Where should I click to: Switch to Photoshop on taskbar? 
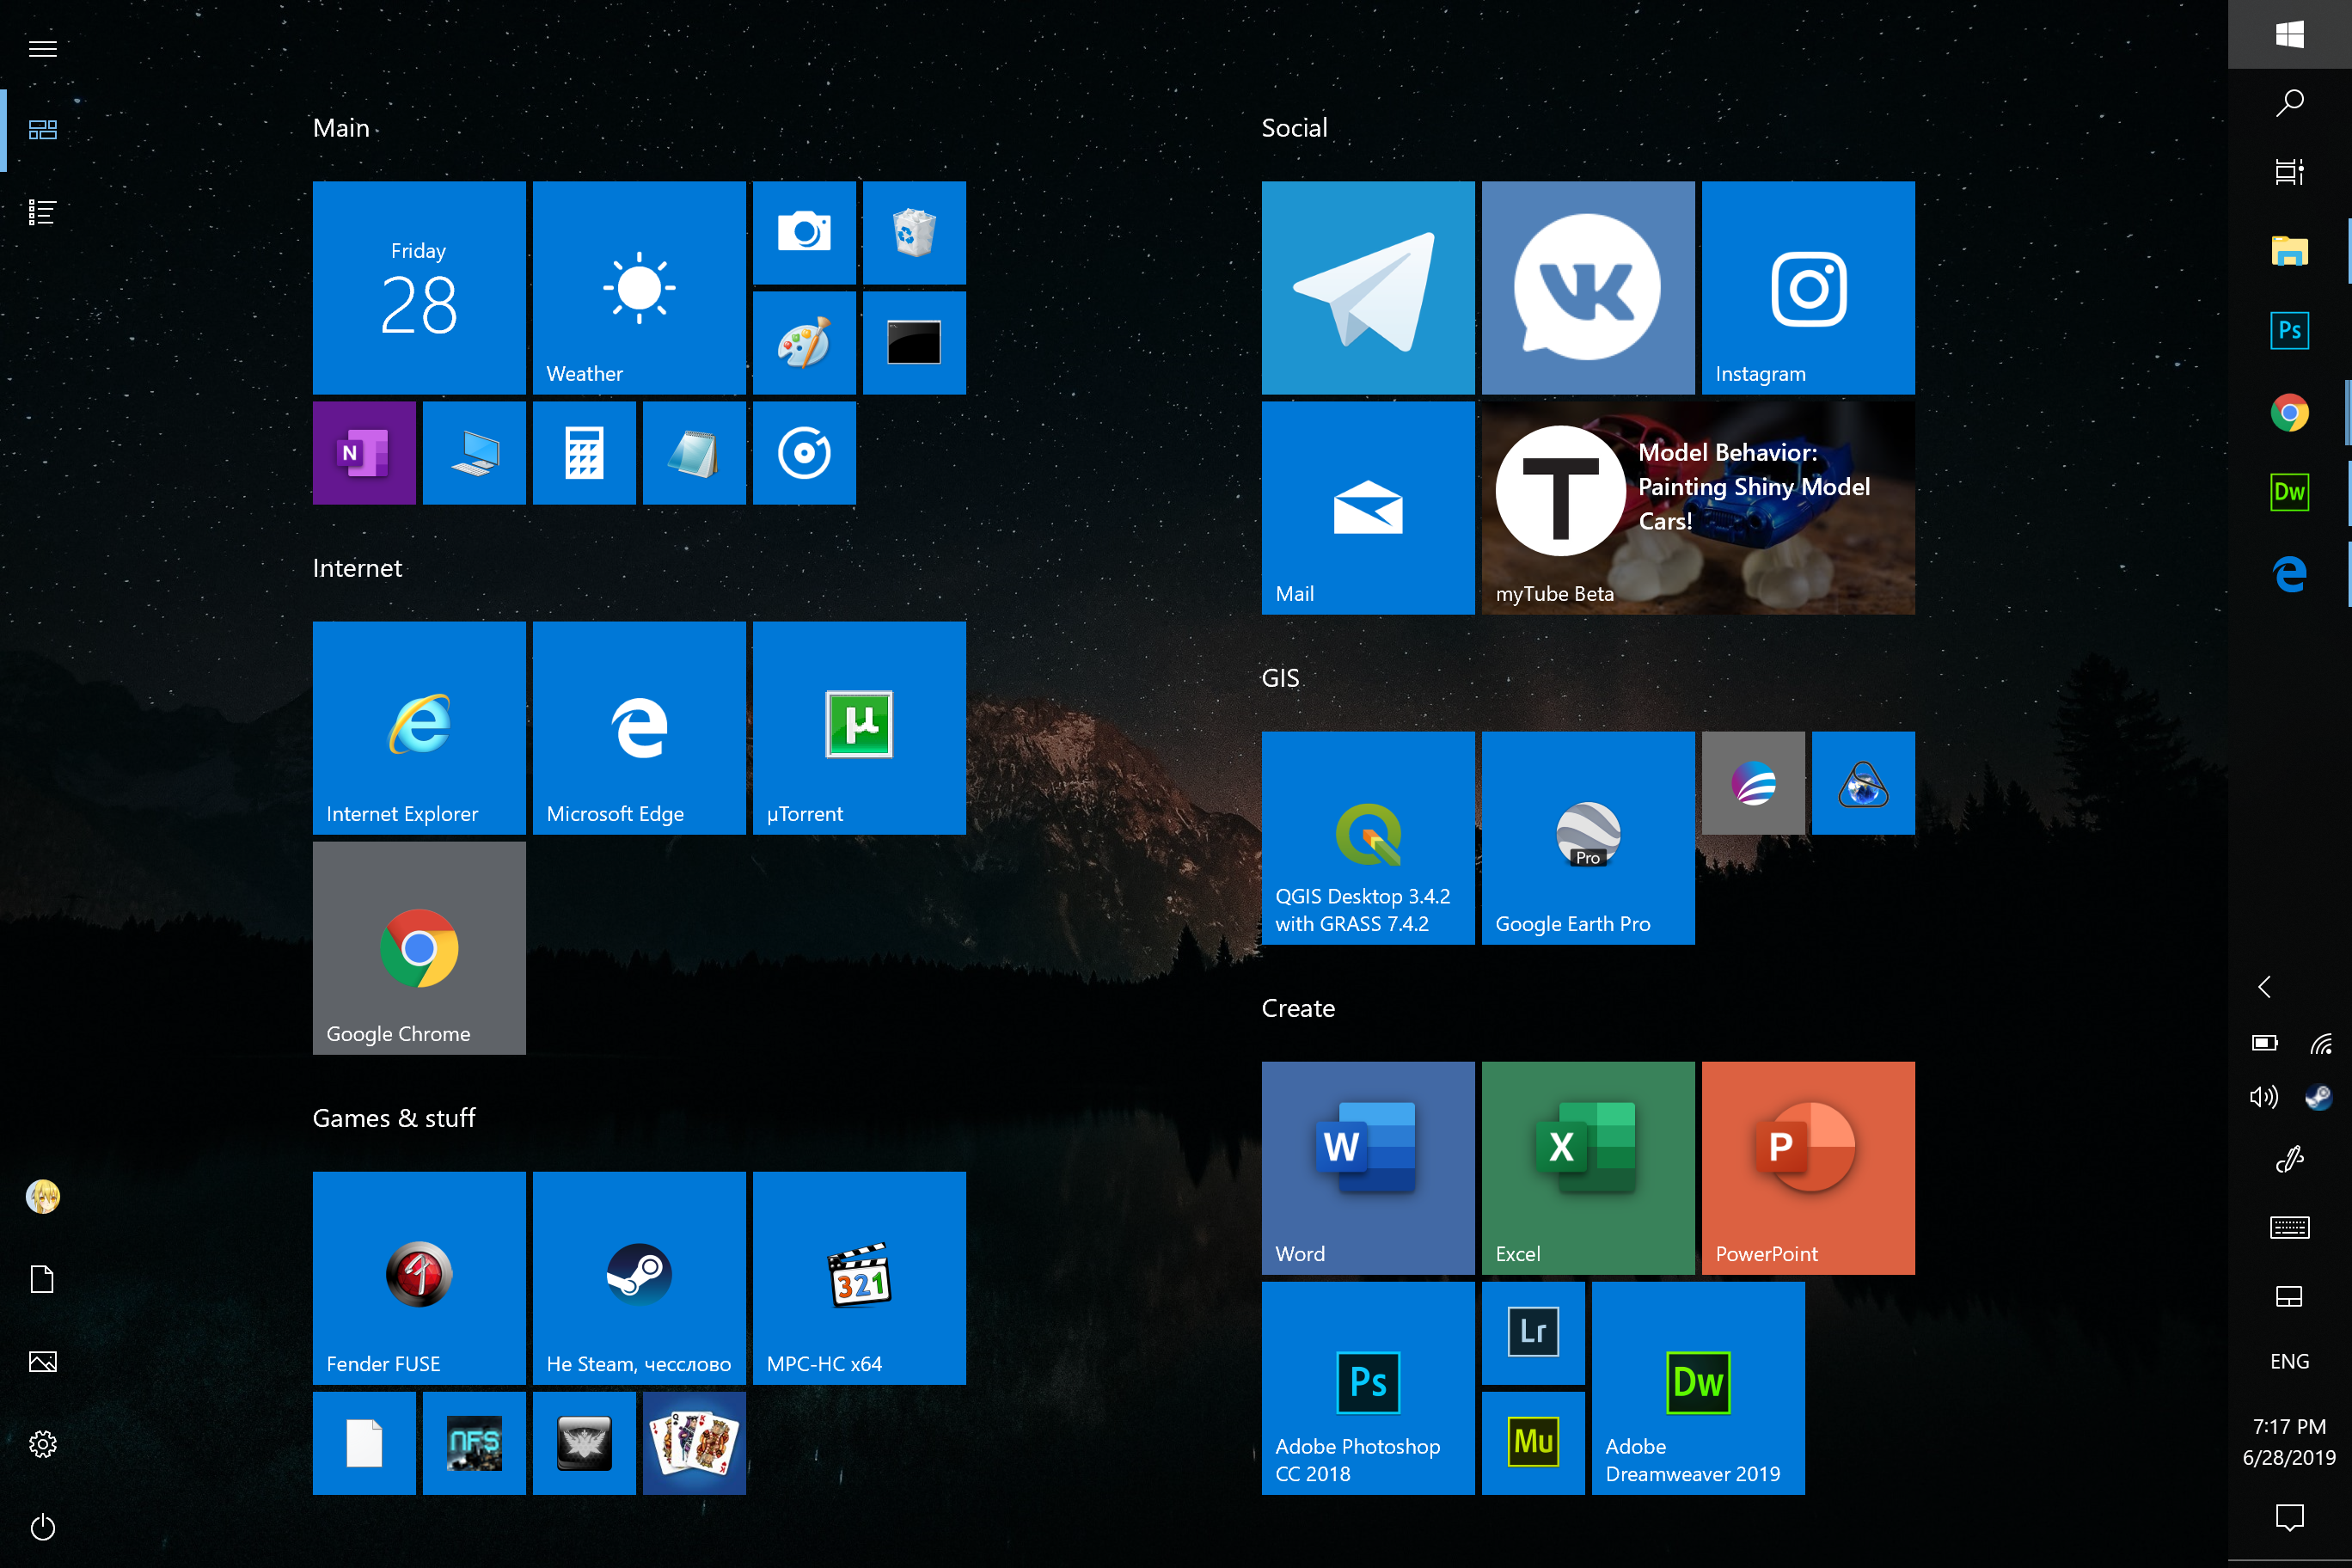[x=2290, y=331]
